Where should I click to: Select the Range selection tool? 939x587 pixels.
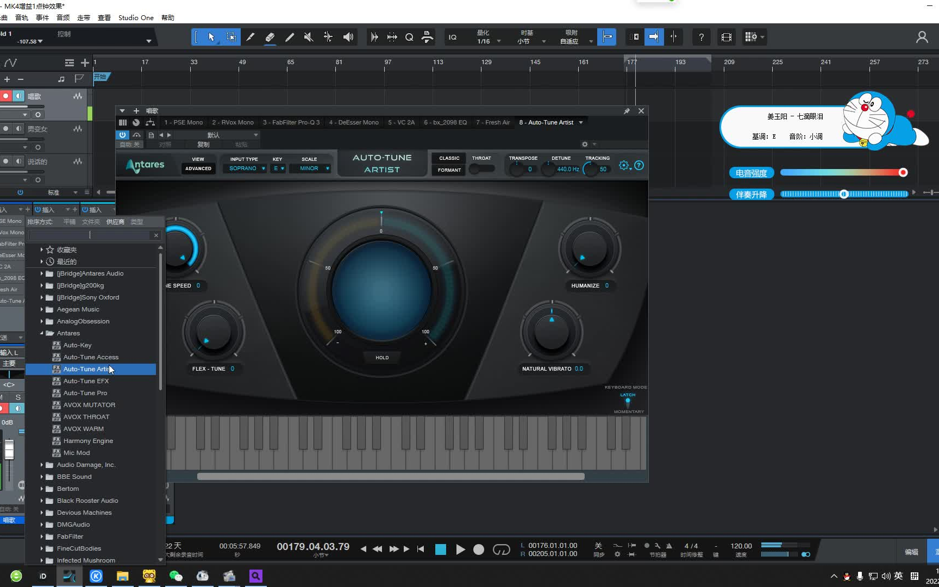[x=231, y=37]
